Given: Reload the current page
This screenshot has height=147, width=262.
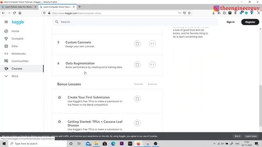Looking at the screenshot, I should point(15,13).
